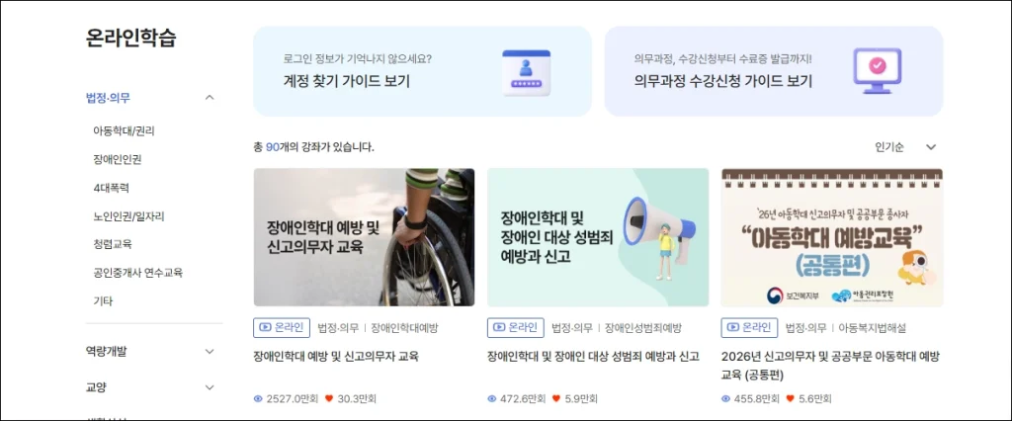Expand the 역량개발 category chevron
Screen dimensions: 1012x421
tap(210, 351)
